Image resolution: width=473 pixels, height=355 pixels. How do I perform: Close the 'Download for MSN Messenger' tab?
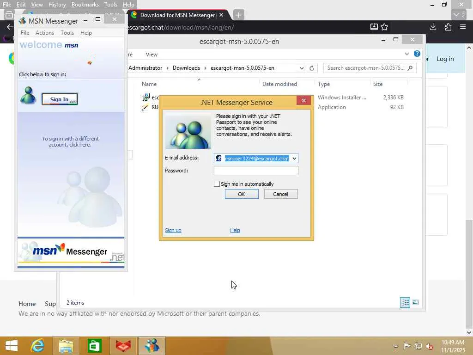click(221, 15)
